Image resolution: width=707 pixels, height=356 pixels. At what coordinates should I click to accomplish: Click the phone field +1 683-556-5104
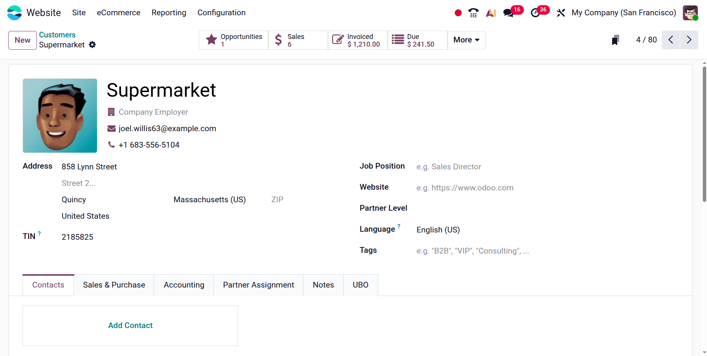pos(149,145)
